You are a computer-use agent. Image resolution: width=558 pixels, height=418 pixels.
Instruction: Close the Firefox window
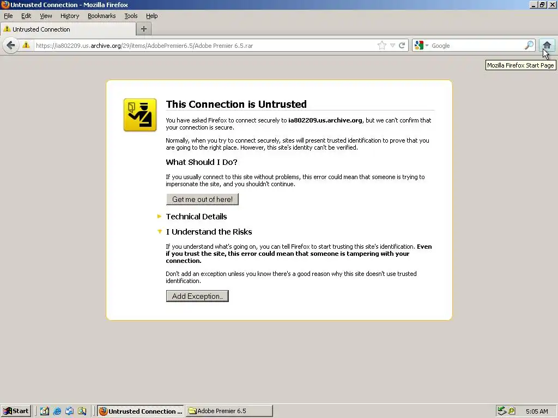[552, 4]
